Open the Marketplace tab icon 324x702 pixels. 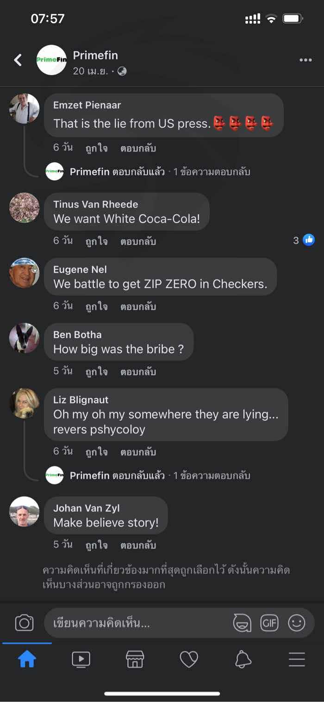(x=135, y=659)
